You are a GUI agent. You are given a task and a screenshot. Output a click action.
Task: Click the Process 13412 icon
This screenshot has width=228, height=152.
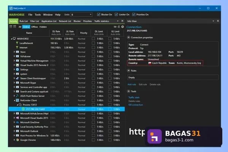pos(20,105)
